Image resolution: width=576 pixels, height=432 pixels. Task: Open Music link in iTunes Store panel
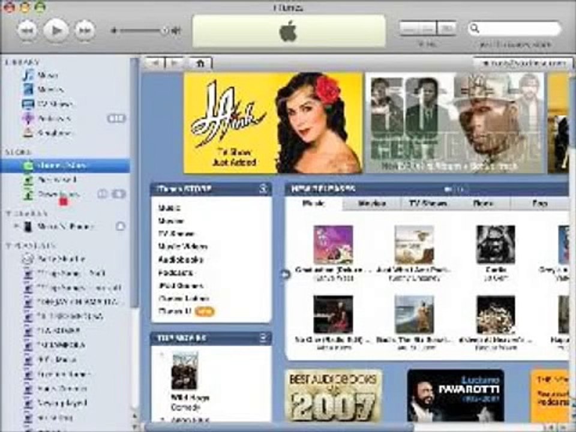[169, 208]
